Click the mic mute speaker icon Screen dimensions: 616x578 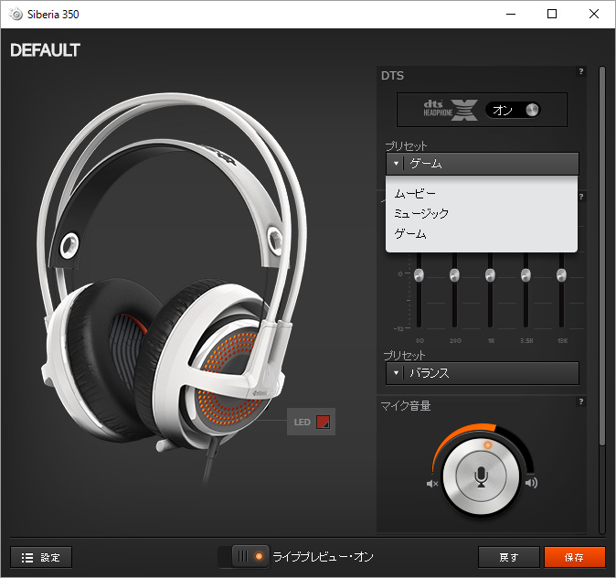pyautogui.click(x=432, y=484)
